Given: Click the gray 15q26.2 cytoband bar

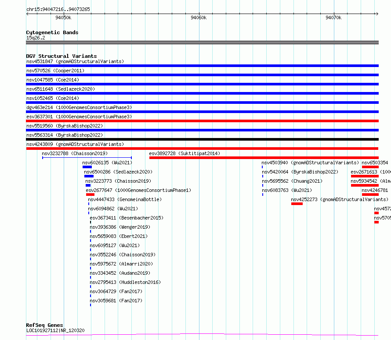Looking at the screenshot, I should point(202,42).
